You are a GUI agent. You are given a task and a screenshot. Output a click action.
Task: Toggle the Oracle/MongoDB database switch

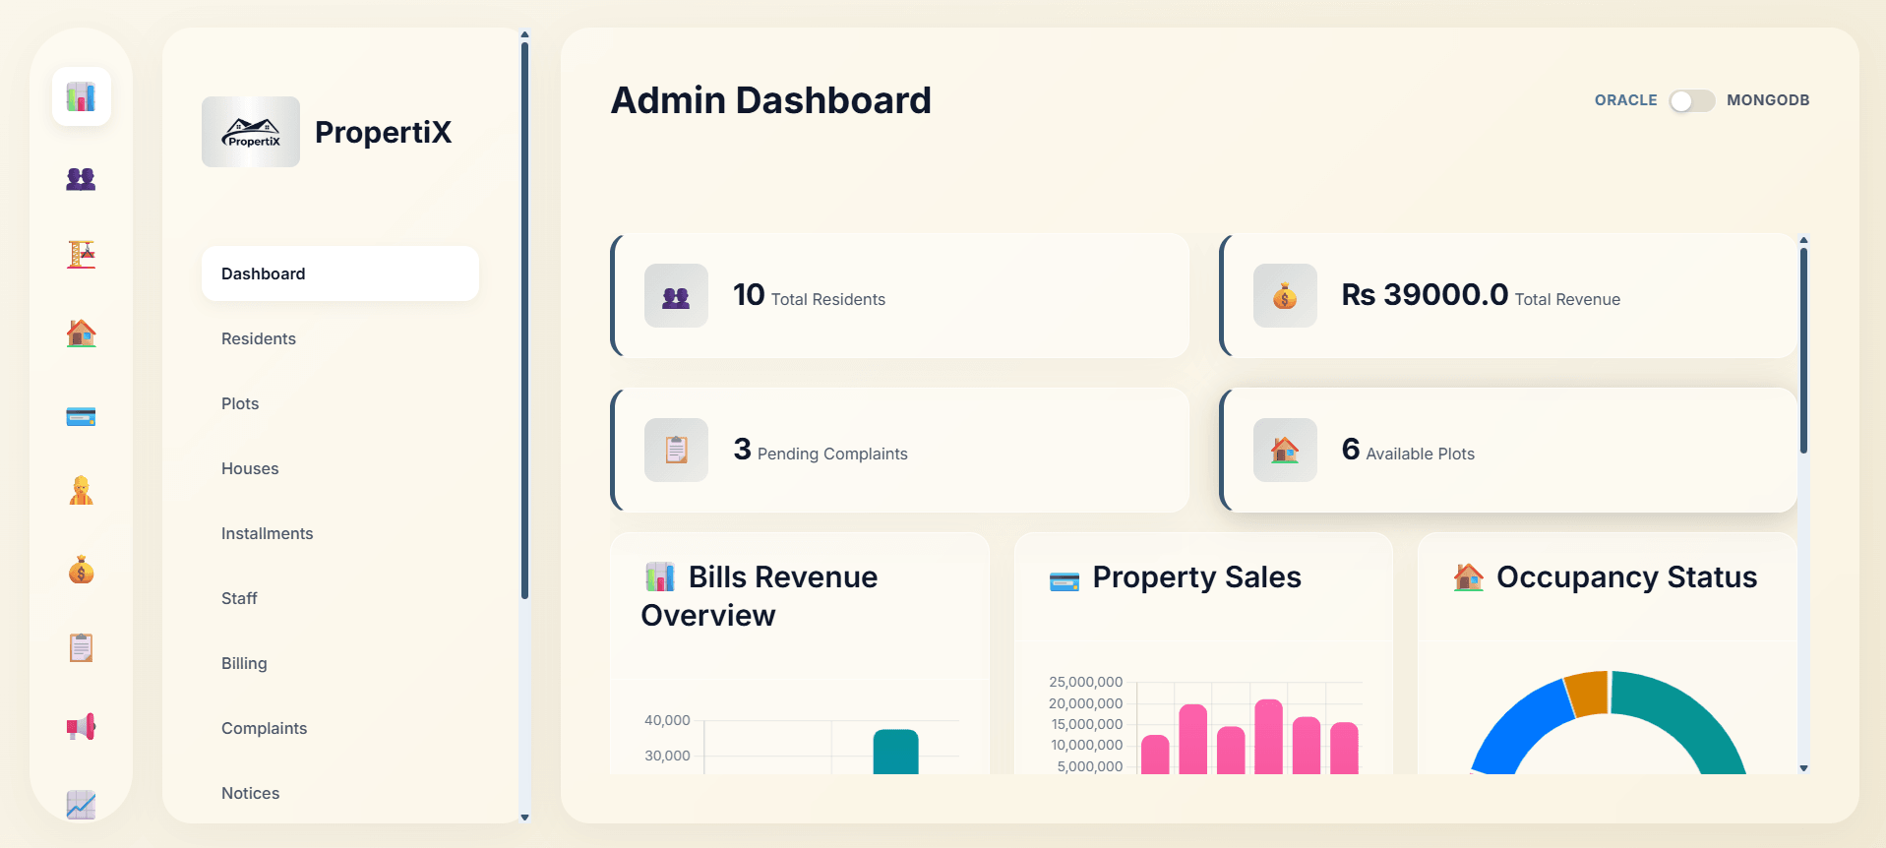coord(1692,100)
